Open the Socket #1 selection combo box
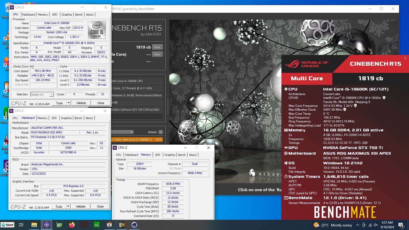 point(42,94)
